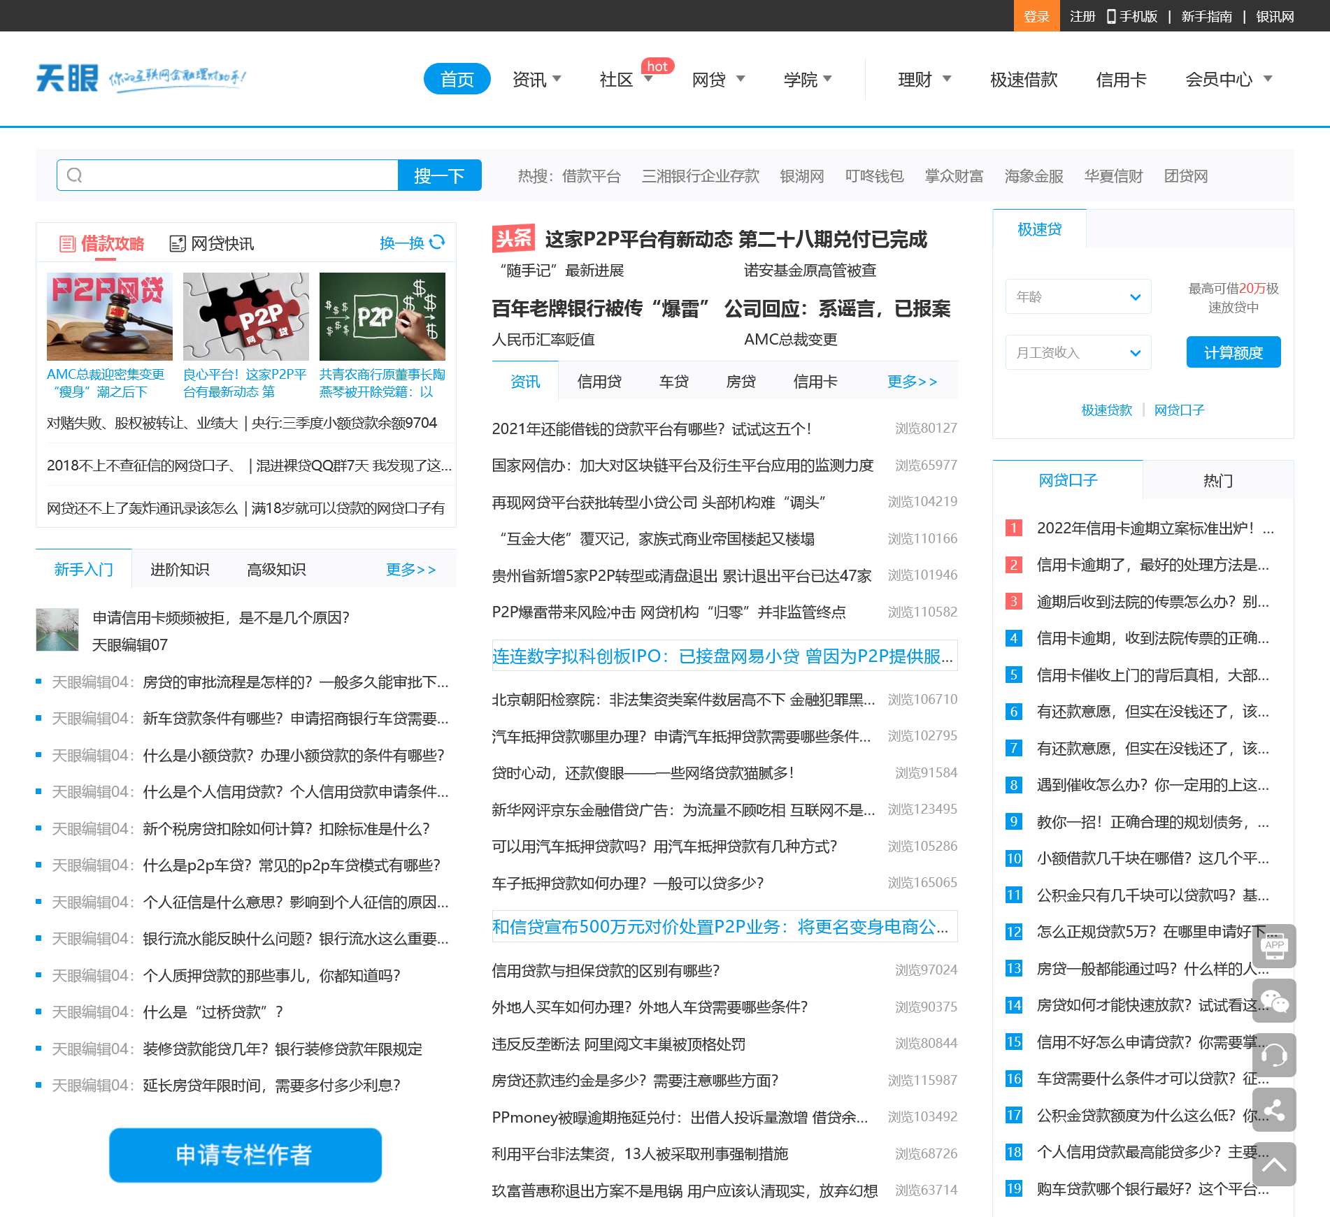Select the 高级知识 tab
This screenshot has height=1217, width=1330.
click(276, 569)
